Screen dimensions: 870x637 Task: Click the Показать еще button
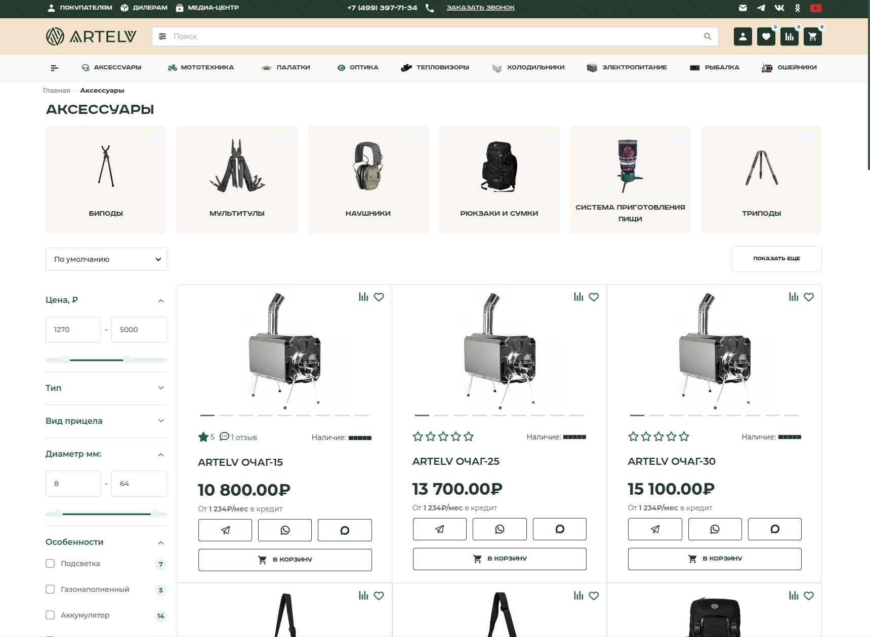(776, 259)
